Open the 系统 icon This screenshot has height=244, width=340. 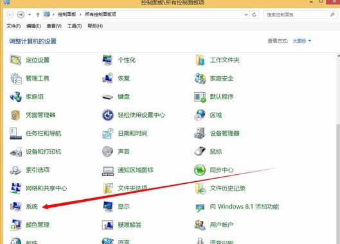point(15,207)
